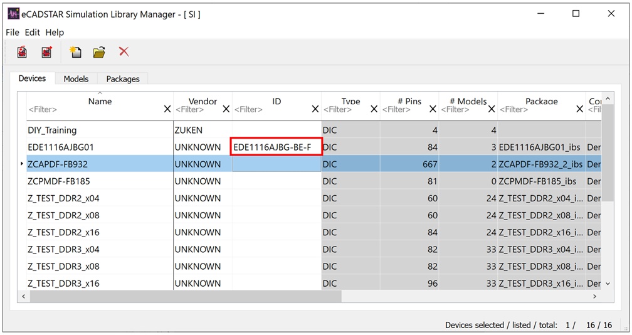
Task: Sort by the Name column header
Action: coord(100,101)
